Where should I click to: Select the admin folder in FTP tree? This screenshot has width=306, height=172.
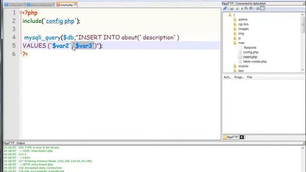[x=243, y=20]
